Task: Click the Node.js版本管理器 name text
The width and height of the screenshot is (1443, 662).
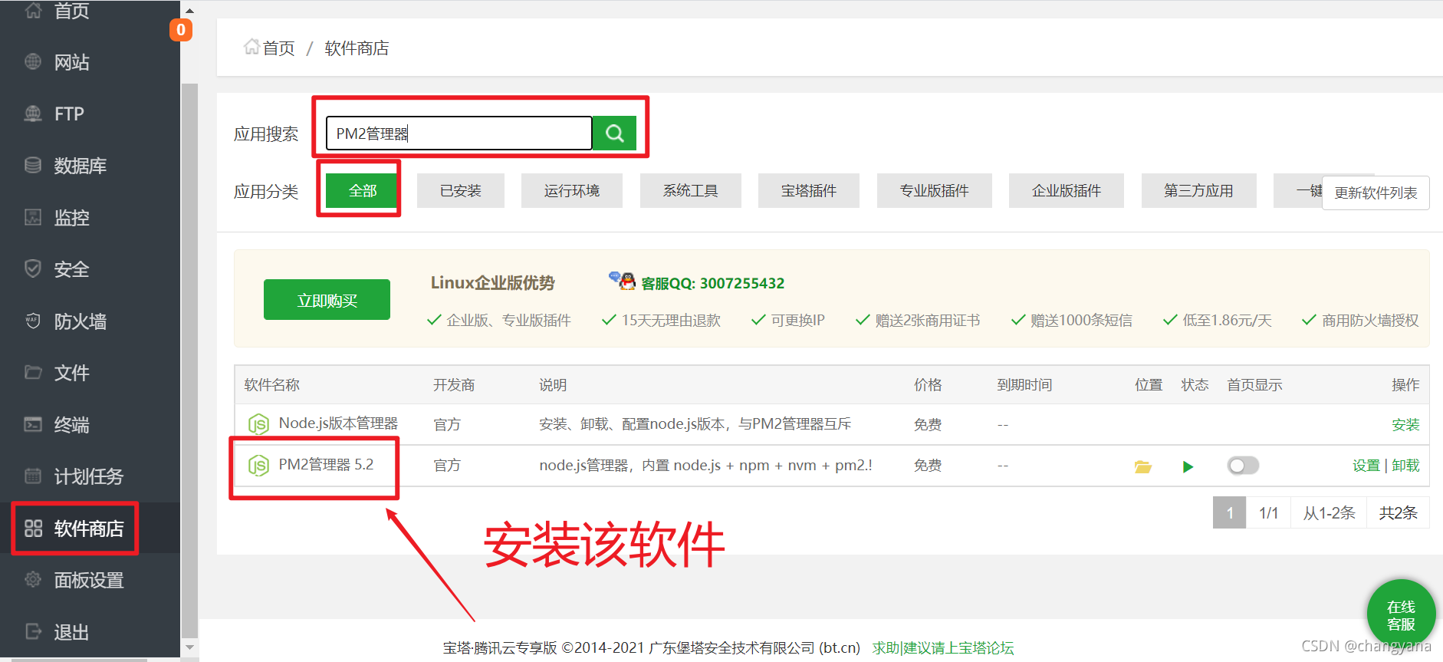Action: (x=338, y=423)
